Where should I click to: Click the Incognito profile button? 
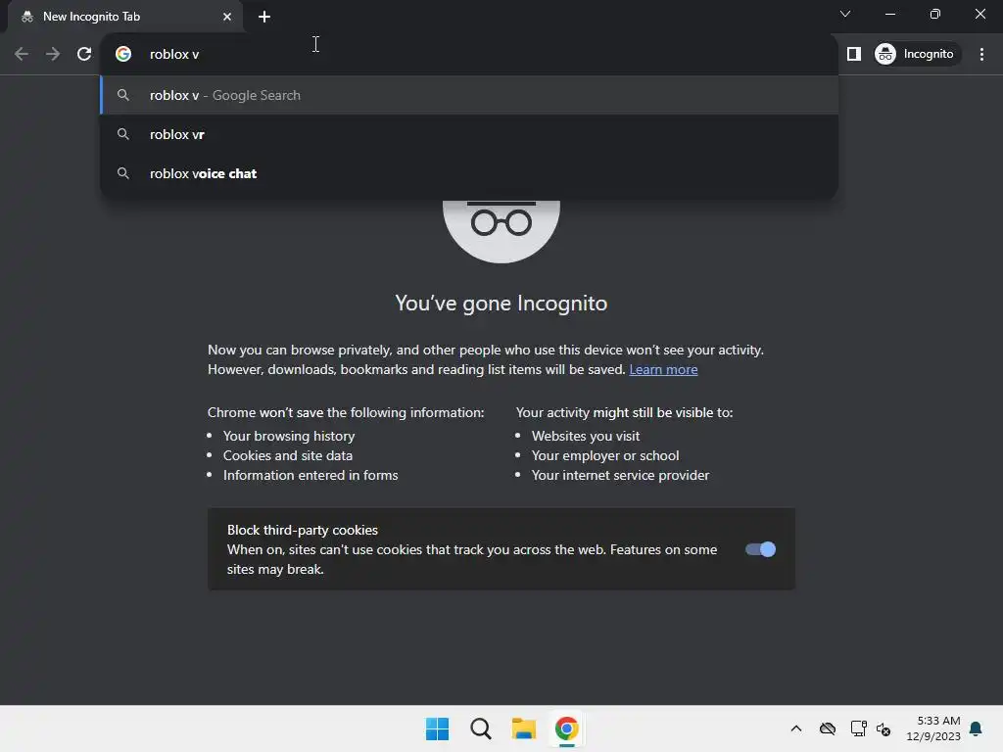917,55
